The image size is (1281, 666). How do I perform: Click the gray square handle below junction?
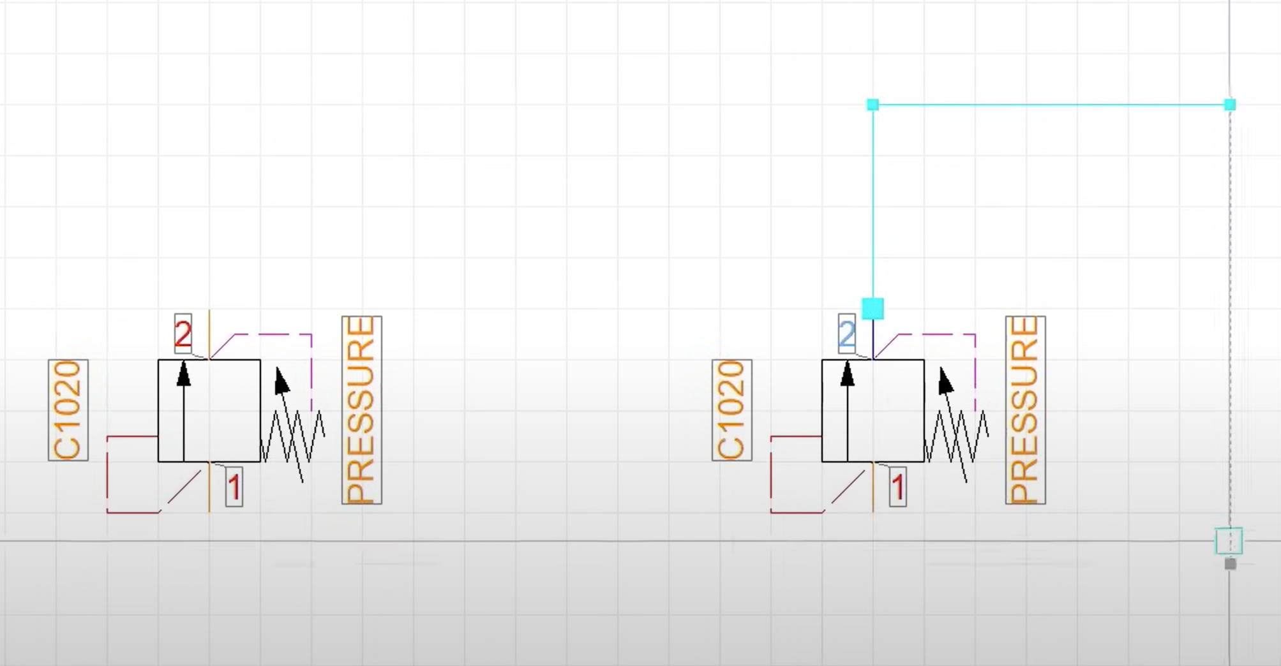[x=1231, y=564]
